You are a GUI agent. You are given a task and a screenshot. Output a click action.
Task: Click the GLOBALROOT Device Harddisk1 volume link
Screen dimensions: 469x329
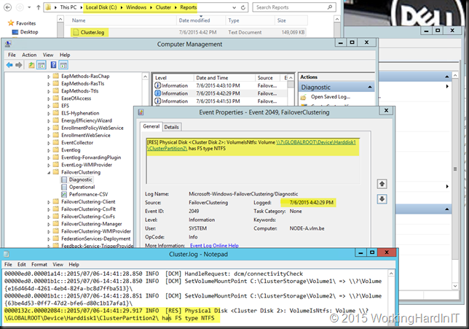coord(316,142)
